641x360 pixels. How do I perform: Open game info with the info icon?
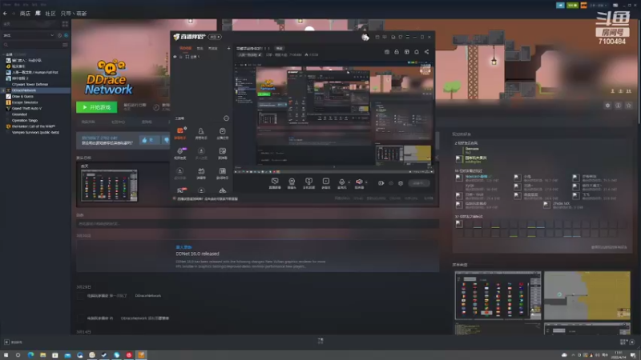(618, 106)
